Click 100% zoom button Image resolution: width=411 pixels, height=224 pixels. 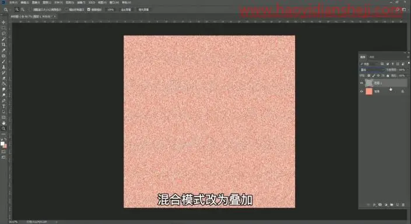[111, 10]
